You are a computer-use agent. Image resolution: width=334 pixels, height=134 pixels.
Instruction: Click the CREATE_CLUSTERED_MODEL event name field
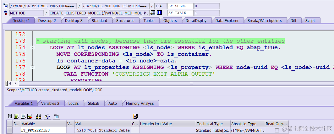point(99,13)
